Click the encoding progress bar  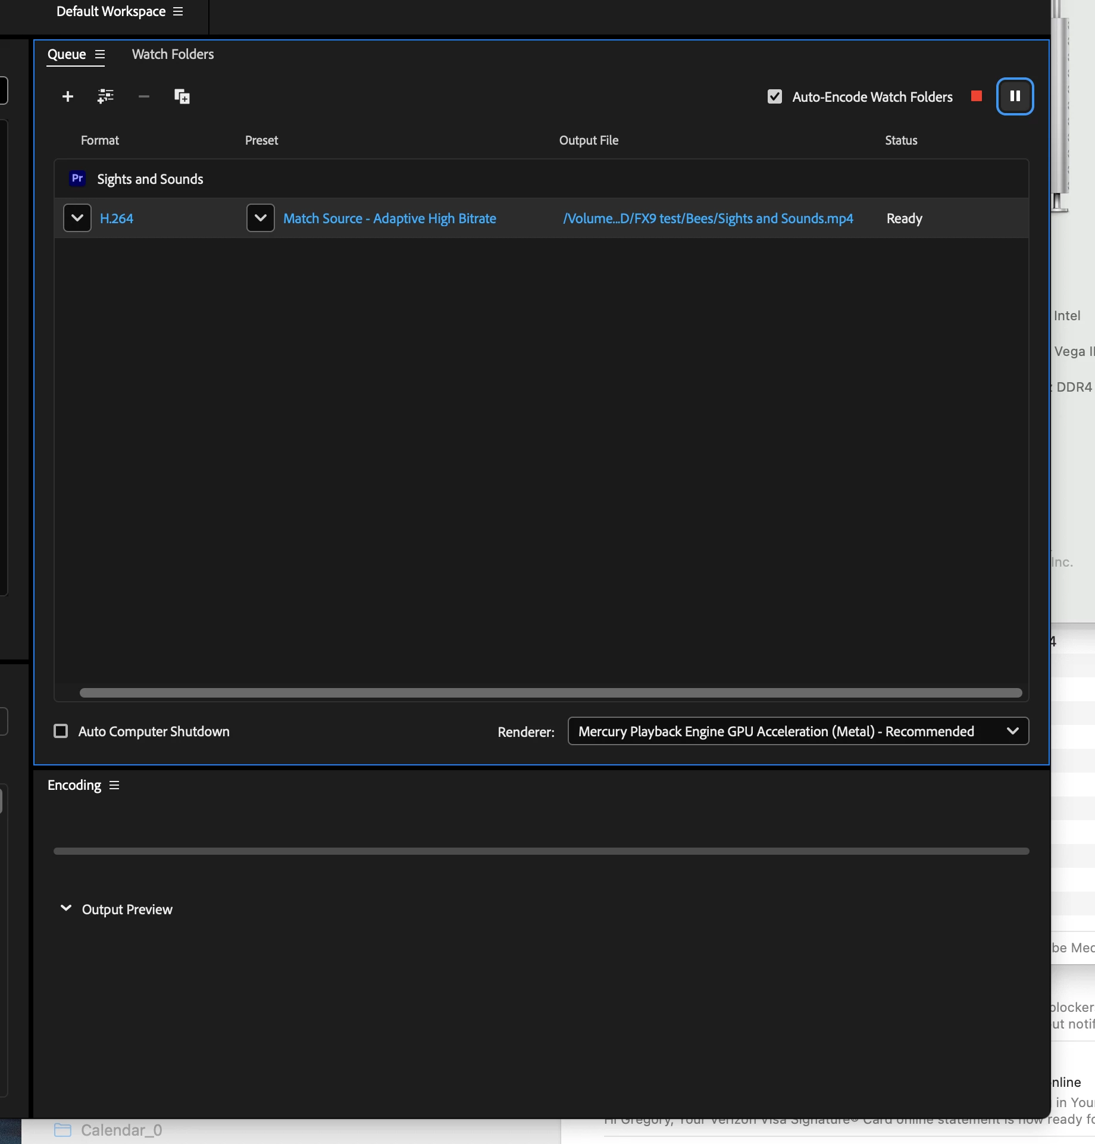click(541, 851)
